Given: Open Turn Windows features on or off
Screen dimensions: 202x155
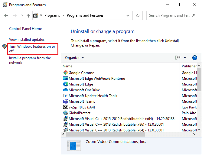Looking at the screenshot, I should (x=32, y=49).
